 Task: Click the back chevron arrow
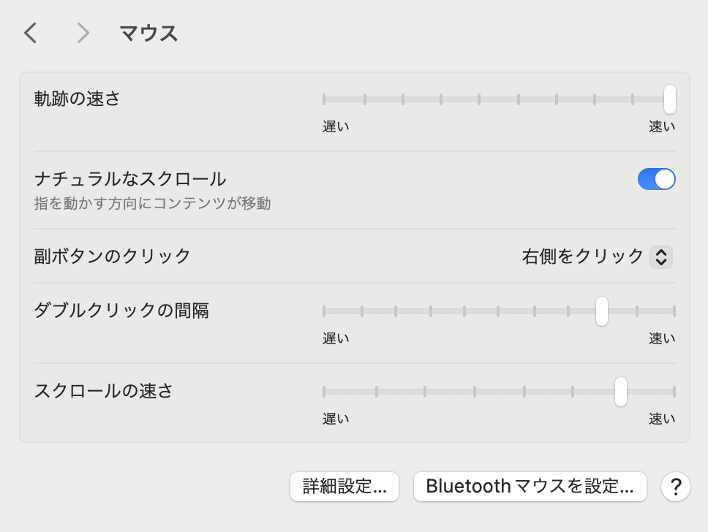(30, 33)
